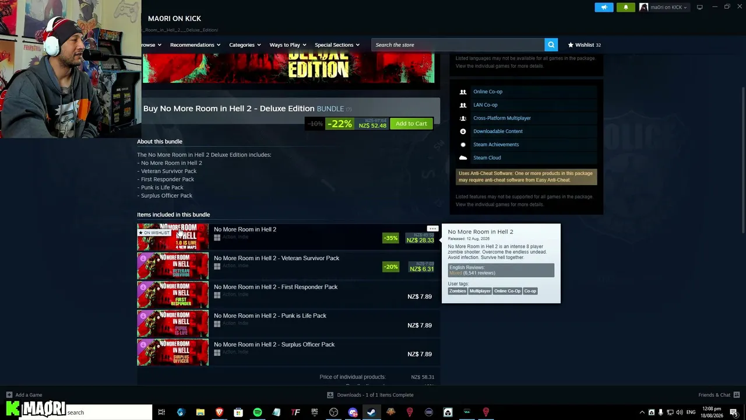Show hidden system tray icons
This screenshot has width=746, height=420.
[642, 412]
